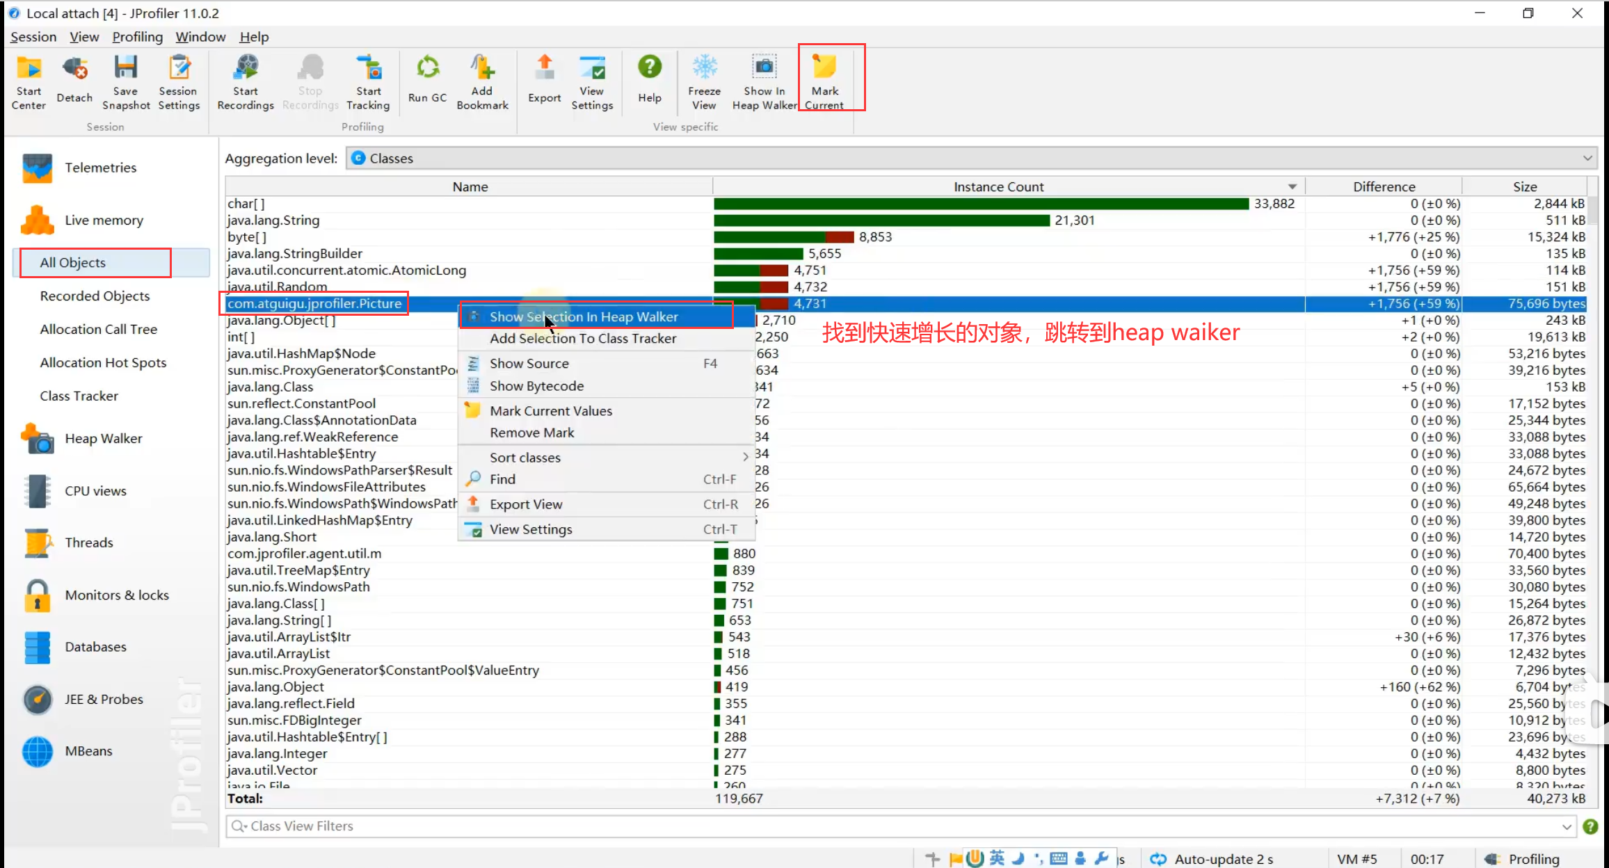Choose Mark Current Values menu entry

pos(607,411)
